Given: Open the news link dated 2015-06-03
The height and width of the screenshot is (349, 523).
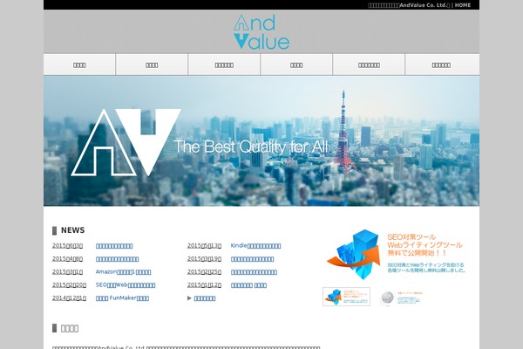Looking at the screenshot, I should [x=114, y=246].
